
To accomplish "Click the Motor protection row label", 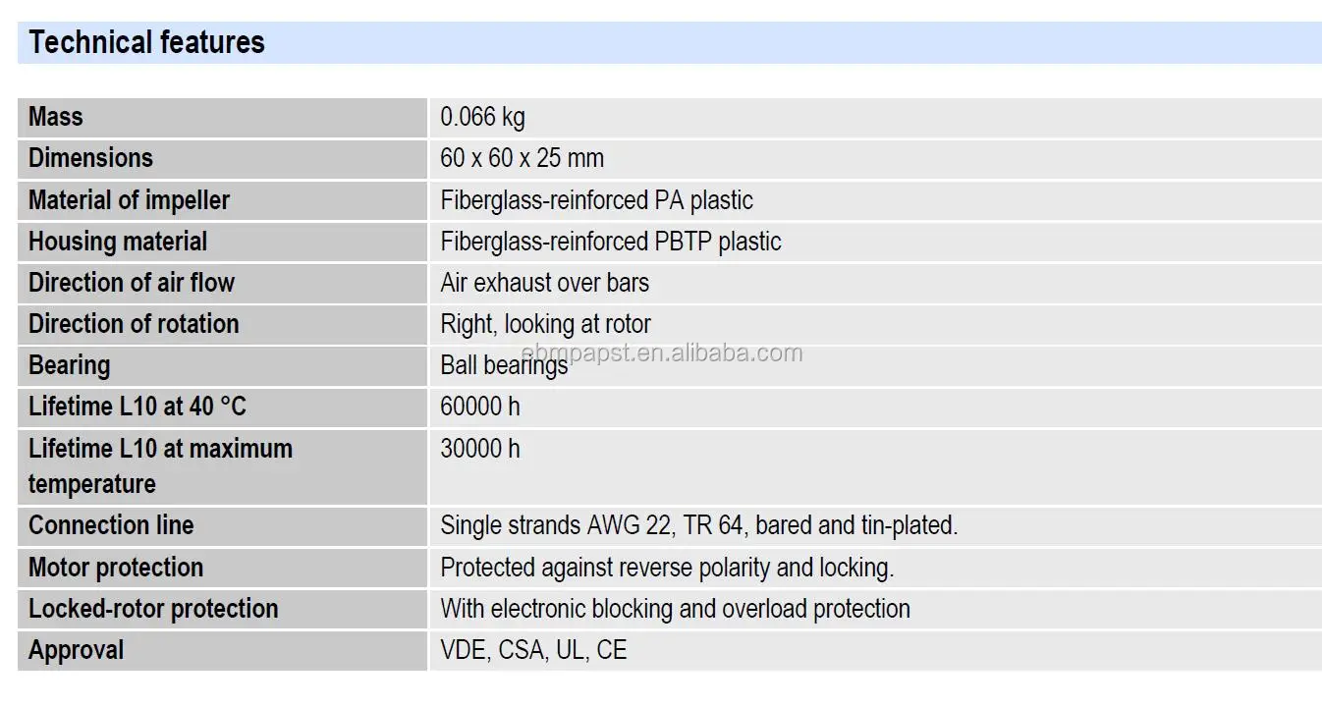I will click(116, 568).
